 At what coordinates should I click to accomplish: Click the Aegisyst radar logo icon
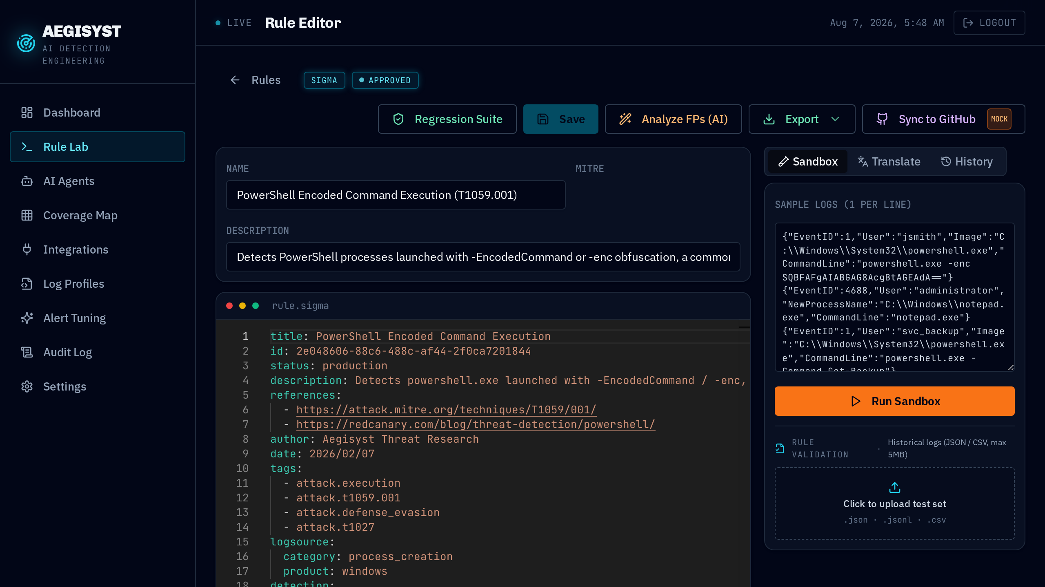[x=26, y=43]
